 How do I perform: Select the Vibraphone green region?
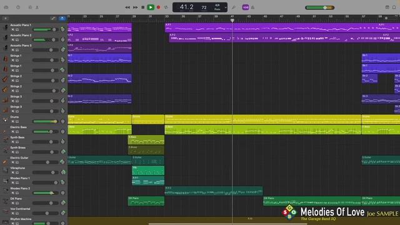[x=148, y=171]
